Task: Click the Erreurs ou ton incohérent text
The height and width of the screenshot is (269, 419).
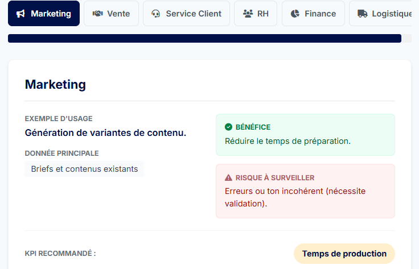Action: 295,197
